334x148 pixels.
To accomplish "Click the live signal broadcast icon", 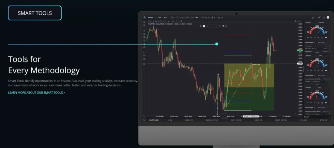I will pos(319,18).
